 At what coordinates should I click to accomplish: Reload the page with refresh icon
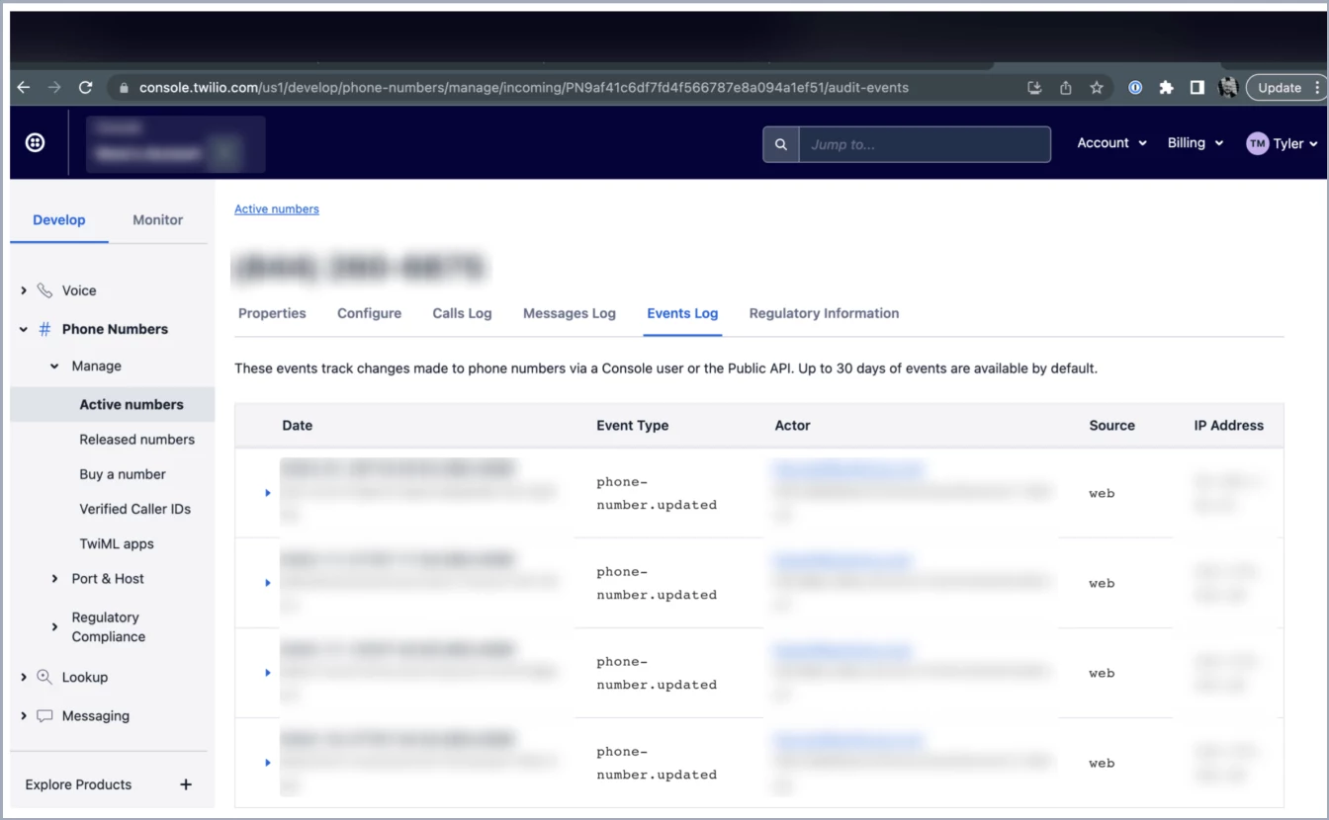86,87
